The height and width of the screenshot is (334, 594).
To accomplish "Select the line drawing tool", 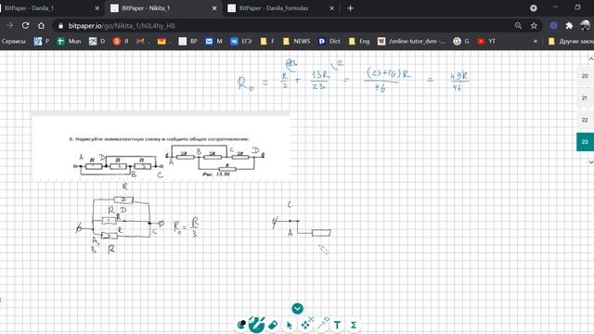I will pos(322,325).
